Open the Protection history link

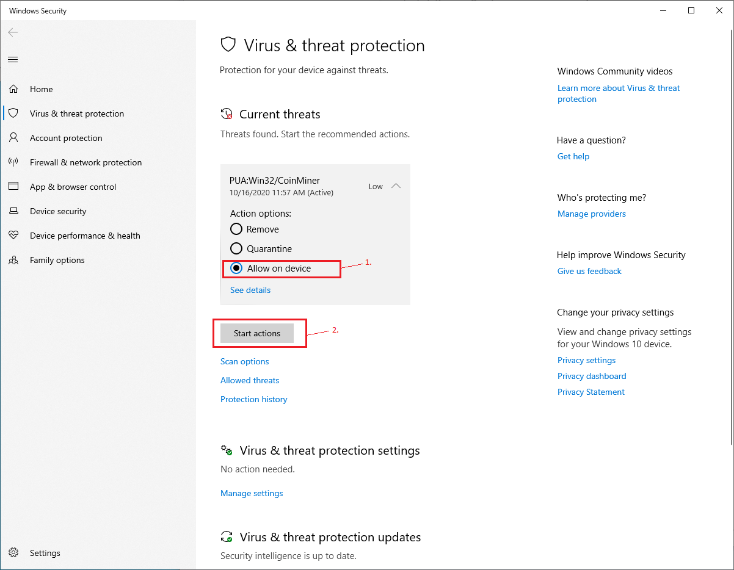[253, 399]
